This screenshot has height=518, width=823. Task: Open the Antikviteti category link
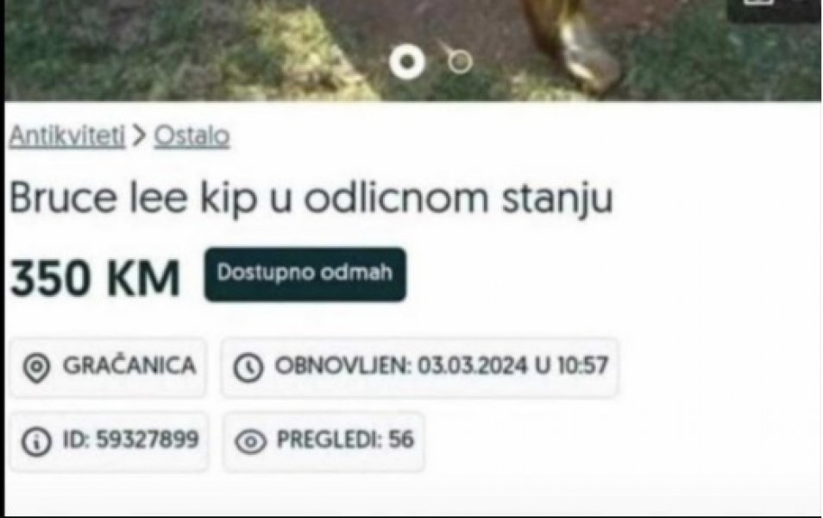point(67,136)
